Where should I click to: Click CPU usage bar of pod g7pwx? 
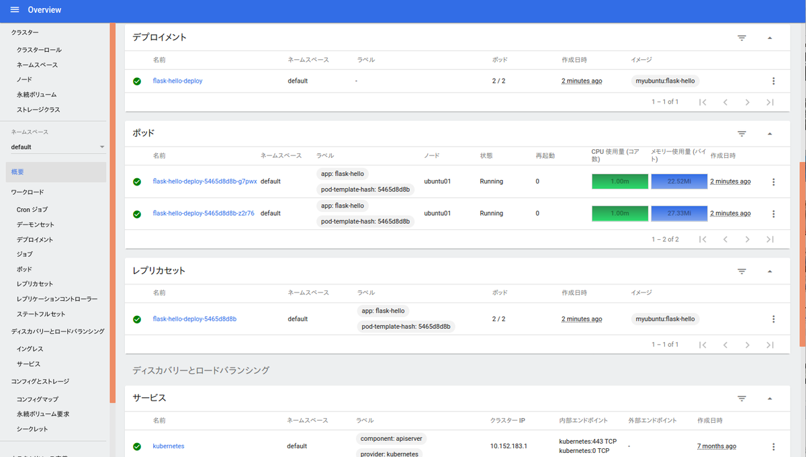[620, 181]
